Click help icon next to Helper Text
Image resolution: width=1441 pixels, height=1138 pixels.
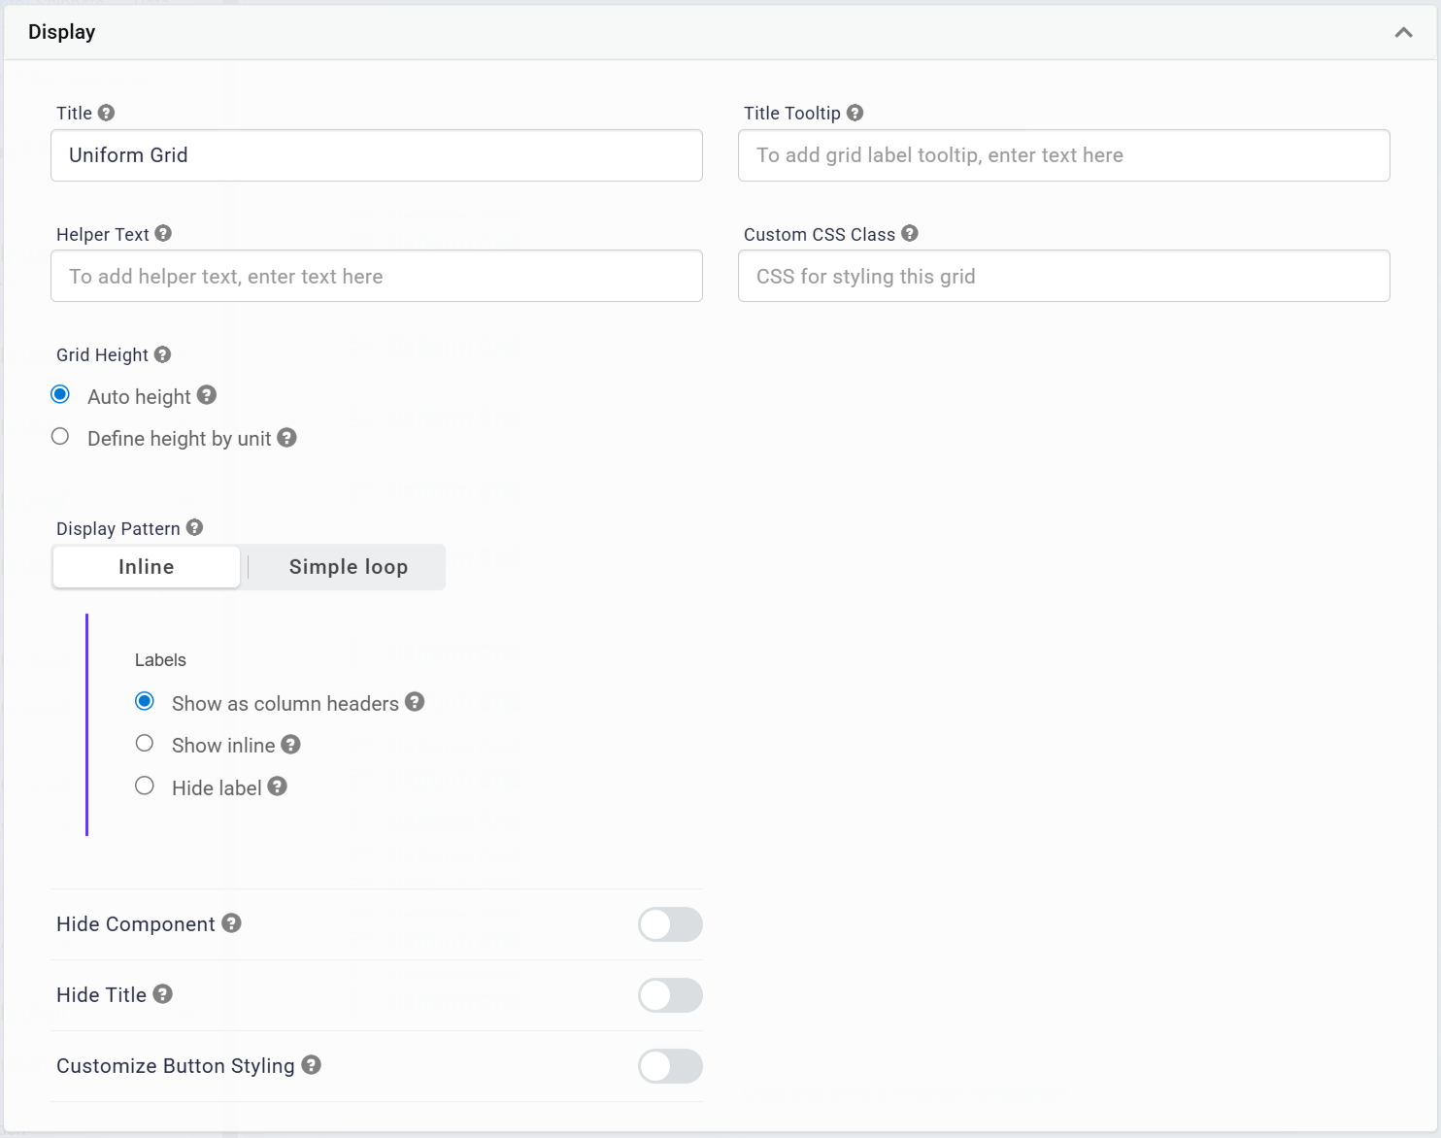[x=163, y=233]
